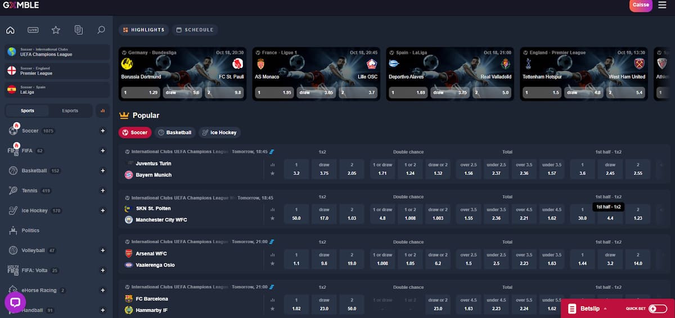This screenshot has height=318, width=675.
Task: Expand the Soccer sports category
Action: pyautogui.click(x=102, y=131)
